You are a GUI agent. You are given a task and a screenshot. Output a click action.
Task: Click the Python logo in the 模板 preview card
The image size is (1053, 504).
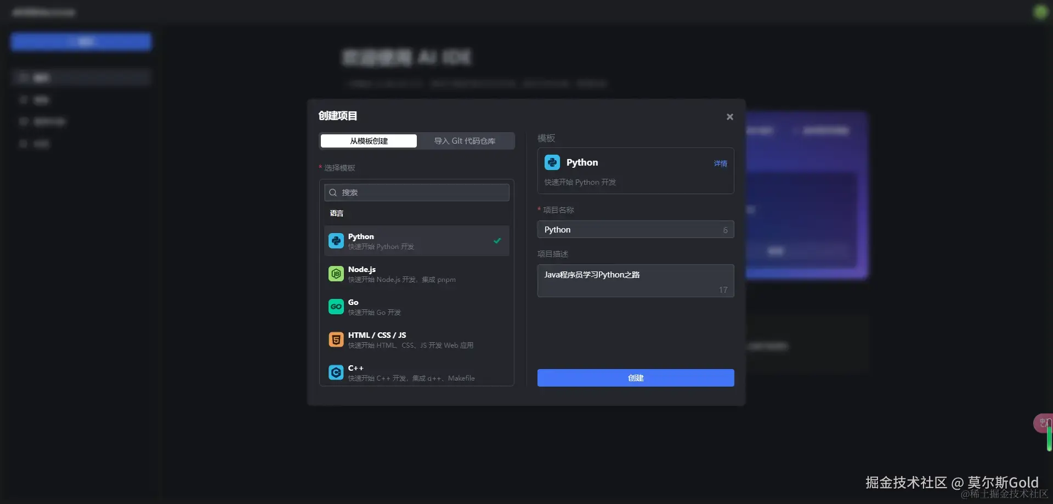tap(552, 162)
